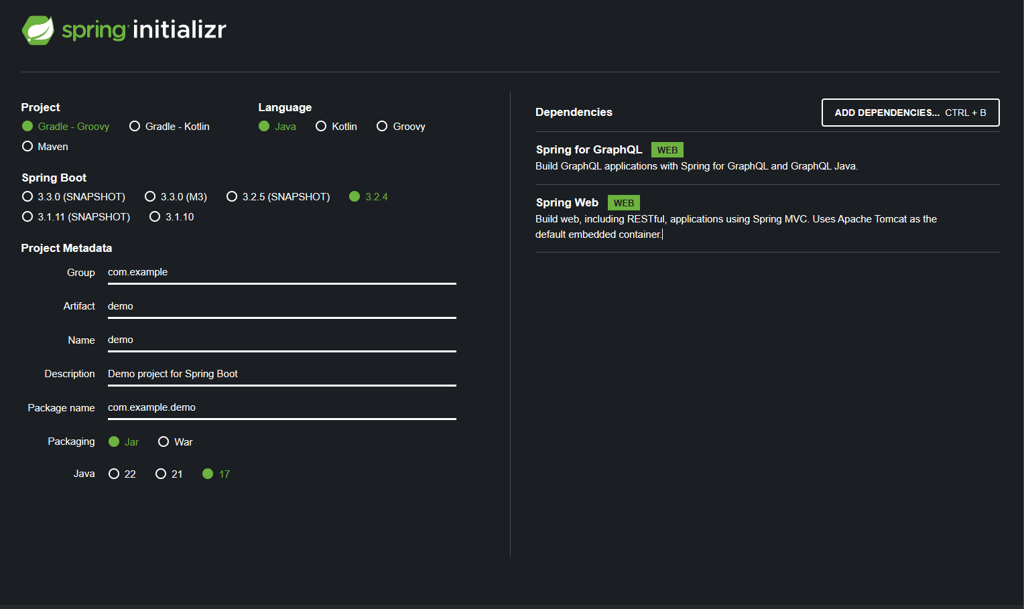Select Spring Boot 3.3.0 (SNAPSHOT)
Image resolution: width=1024 pixels, height=609 pixels.
pos(74,197)
